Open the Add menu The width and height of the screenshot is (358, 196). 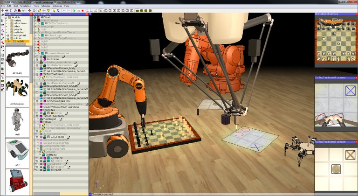(16, 6)
